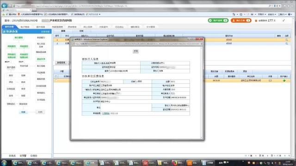Open the Firefox icon in the taskbar
Image resolution: width=296 pixels, height=166 pixels.
click(175, 163)
